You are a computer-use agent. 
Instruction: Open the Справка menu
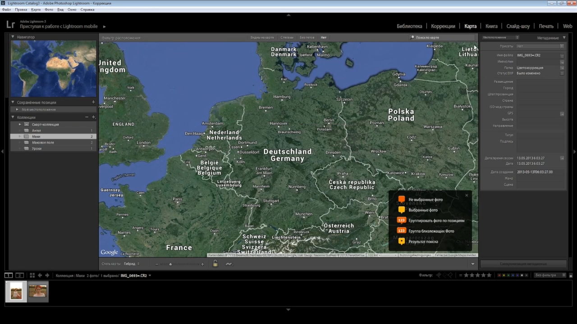coord(87,9)
